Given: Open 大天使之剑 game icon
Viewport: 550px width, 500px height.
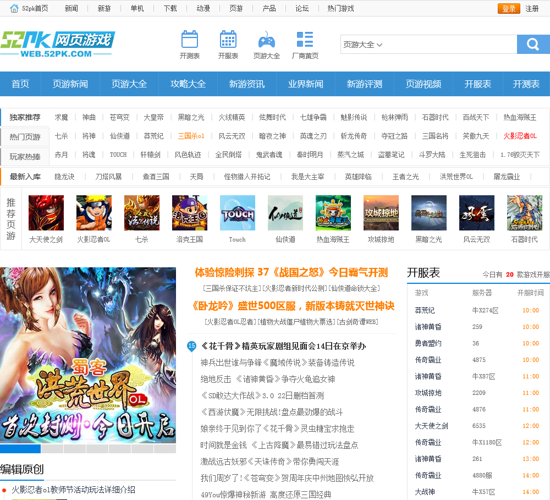Looking at the screenshot, I should 46,213.
